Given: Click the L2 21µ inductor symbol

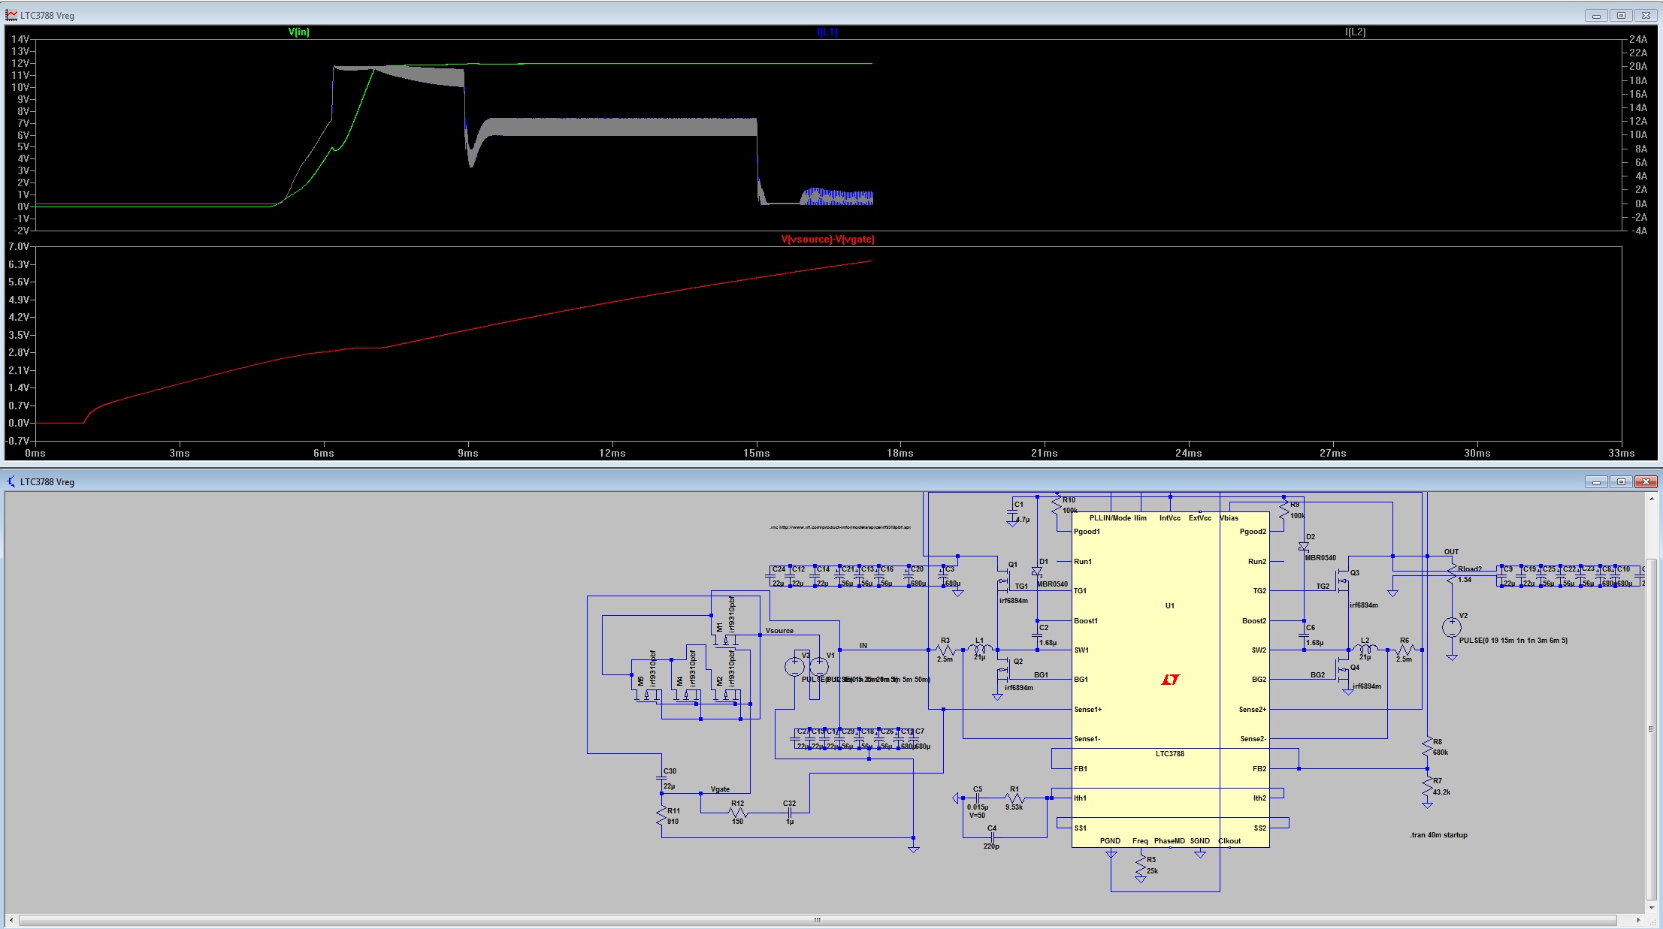Looking at the screenshot, I should pos(1365,650).
